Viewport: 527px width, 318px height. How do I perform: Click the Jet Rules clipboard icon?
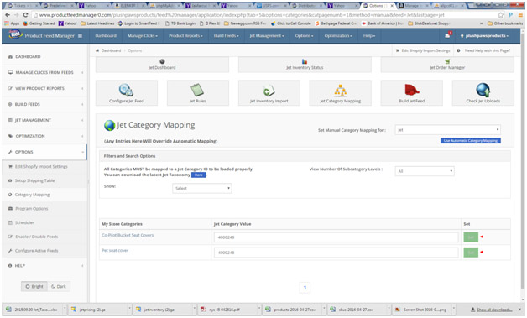(x=197, y=90)
